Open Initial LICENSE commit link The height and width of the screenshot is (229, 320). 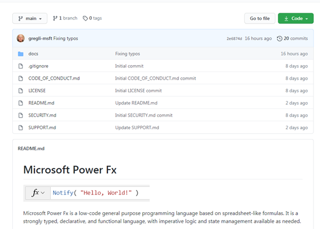coord(139,91)
